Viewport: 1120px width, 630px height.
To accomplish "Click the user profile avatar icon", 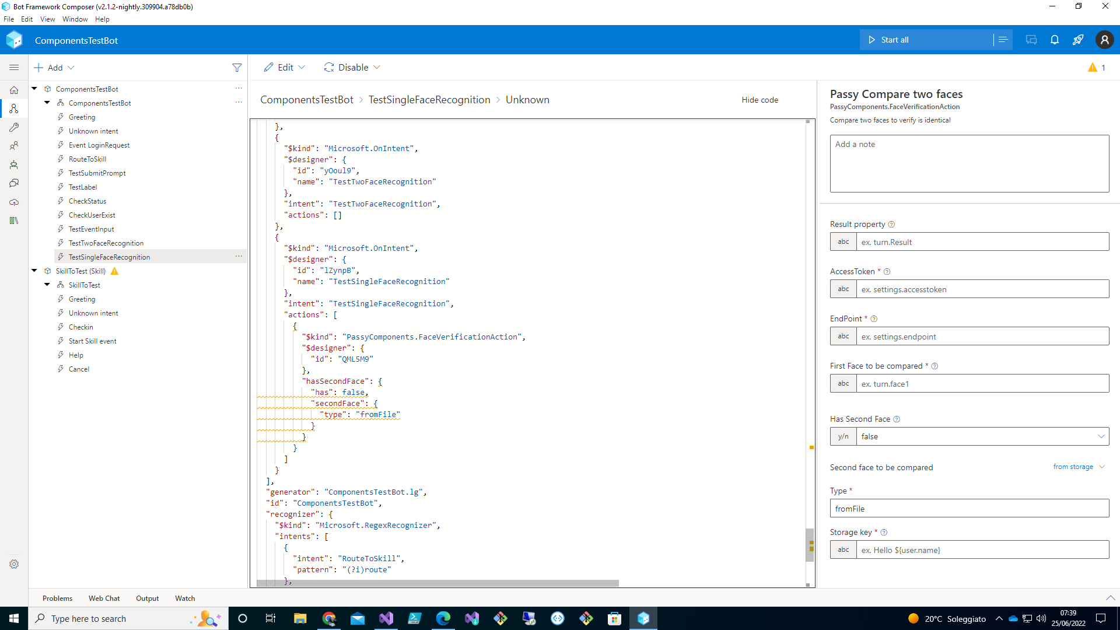I will [1104, 40].
